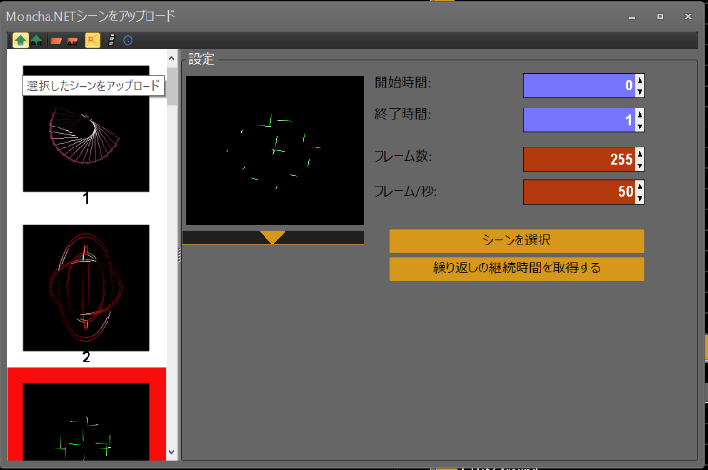
Task: Click 繰り返しの継続時間を取得する button
Action: click(x=517, y=268)
